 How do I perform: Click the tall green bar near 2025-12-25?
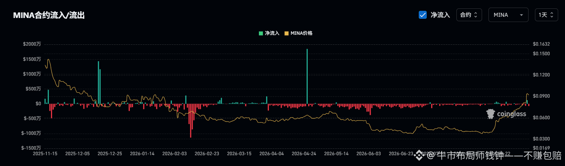pos(98,82)
